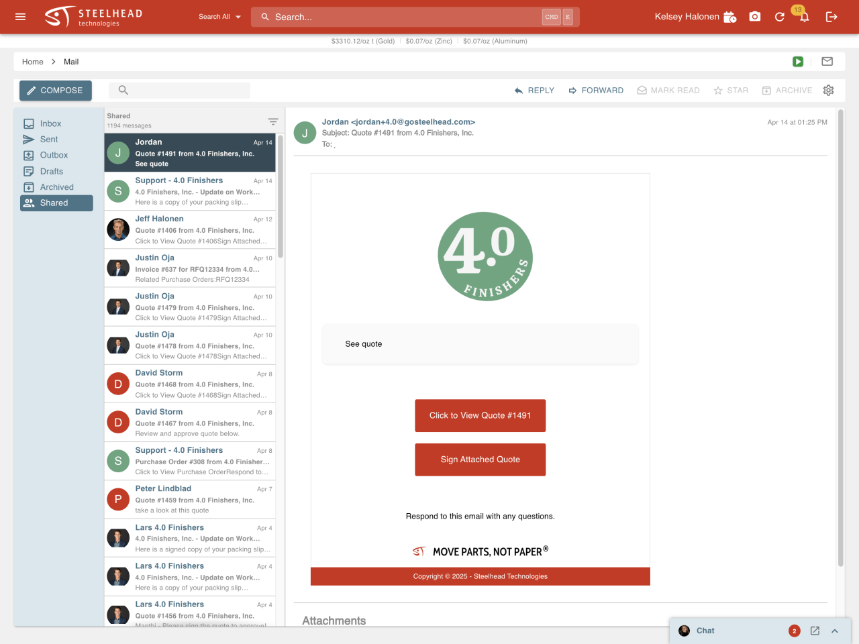Open the calendar clock icon beside username
The width and height of the screenshot is (859, 644).
[x=730, y=17]
